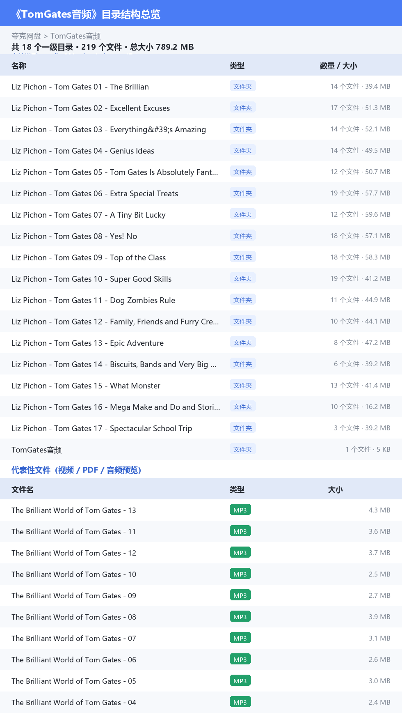Image resolution: width=402 pixels, height=726 pixels.
Task: Open folder Tom Gates 11 - Dog Zombies Rule
Action: (201, 300)
